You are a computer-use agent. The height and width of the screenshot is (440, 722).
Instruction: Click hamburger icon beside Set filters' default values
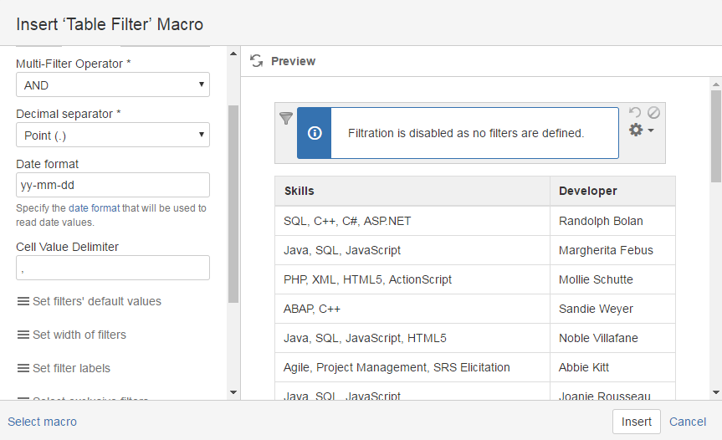pyautogui.click(x=23, y=301)
